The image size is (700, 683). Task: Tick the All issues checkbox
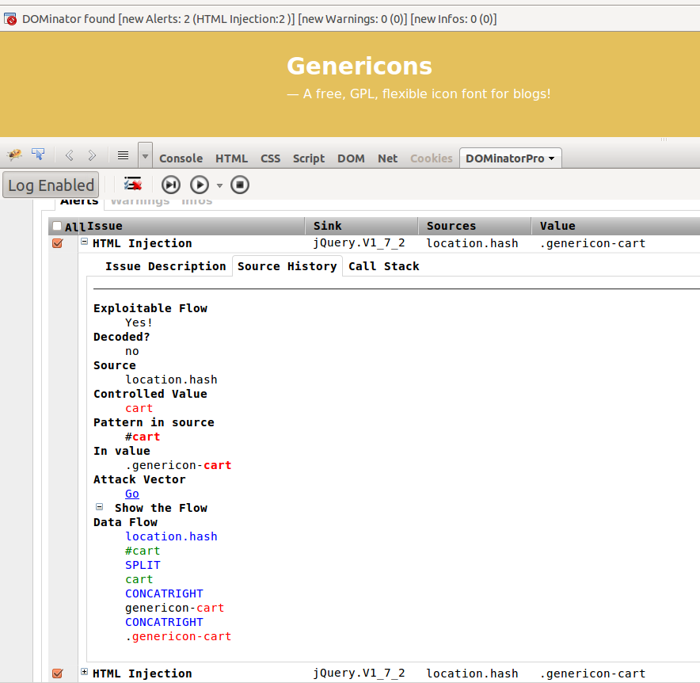coord(57,226)
